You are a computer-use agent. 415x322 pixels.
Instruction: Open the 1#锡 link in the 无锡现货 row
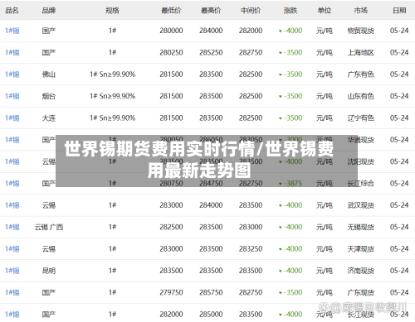click(x=12, y=227)
